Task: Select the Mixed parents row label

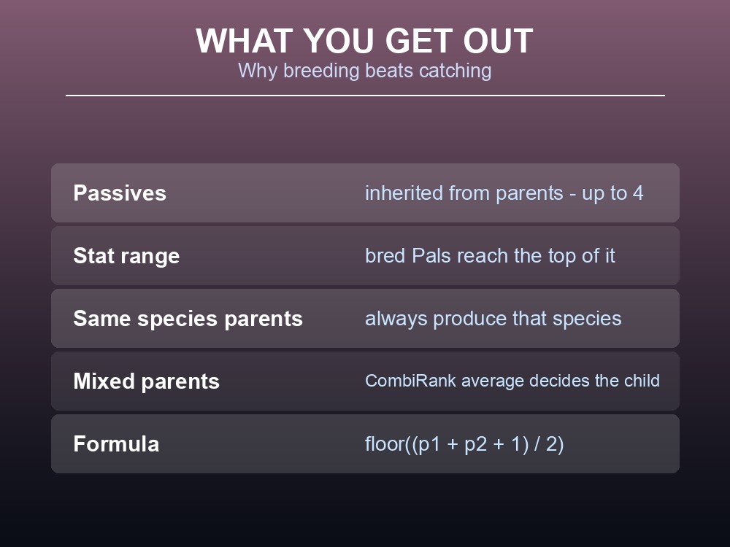Action: (146, 381)
